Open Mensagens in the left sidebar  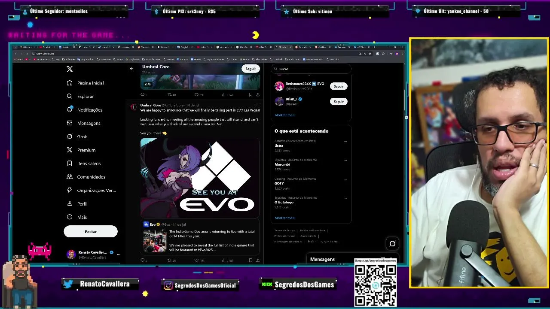tap(84, 123)
